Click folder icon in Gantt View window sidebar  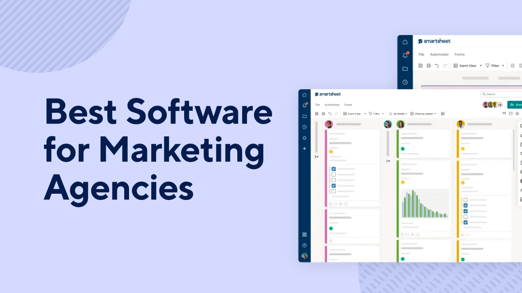(x=405, y=69)
